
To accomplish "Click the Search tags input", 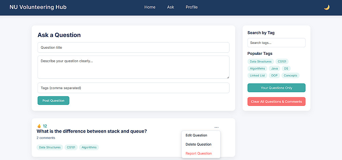I will pyautogui.click(x=276, y=43).
